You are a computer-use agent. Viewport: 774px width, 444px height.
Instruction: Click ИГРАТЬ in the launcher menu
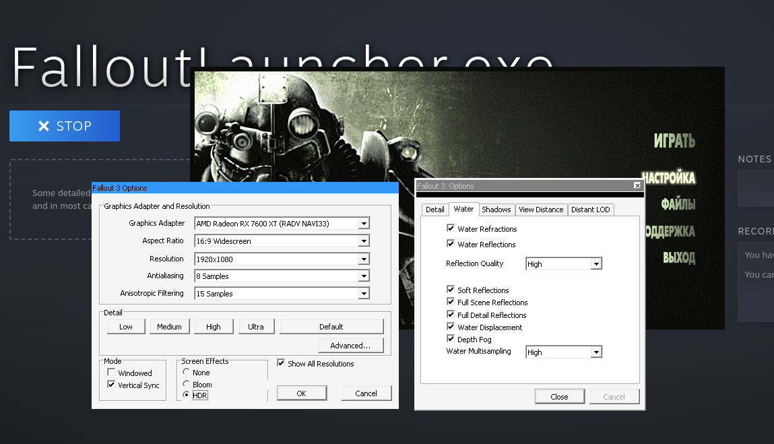(x=674, y=141)
